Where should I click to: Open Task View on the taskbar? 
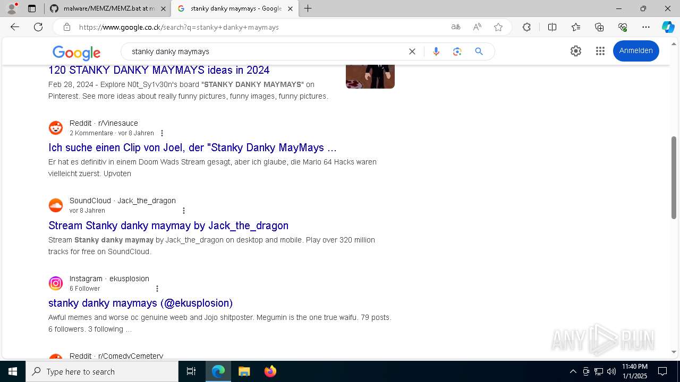click(x=191, y=371)
